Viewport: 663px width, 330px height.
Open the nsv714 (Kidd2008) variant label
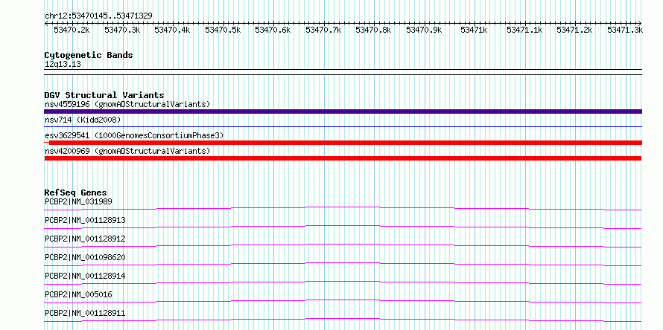83,120
